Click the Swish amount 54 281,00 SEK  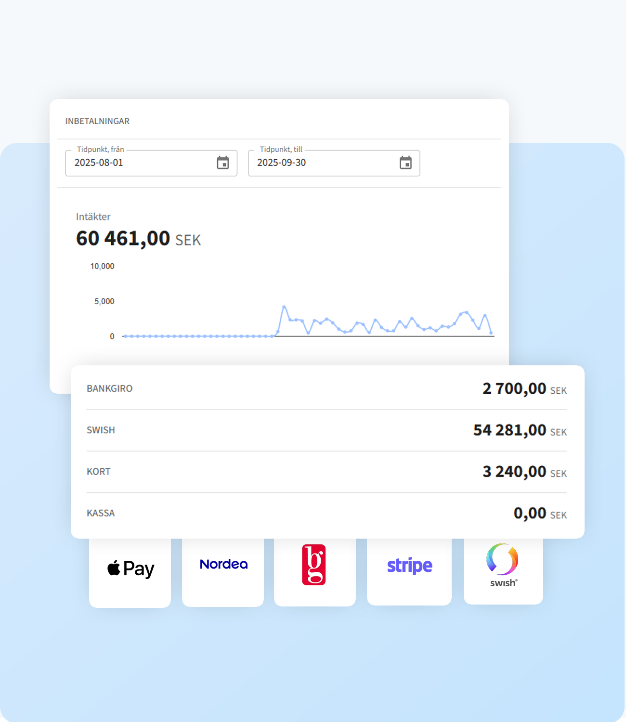519,430
